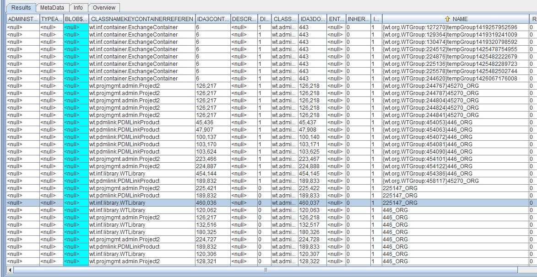The height and width of the screenshot is (277, 537).
Task: Select the tempGroup1426067176008 name cell
Action: tap(456, 78)
